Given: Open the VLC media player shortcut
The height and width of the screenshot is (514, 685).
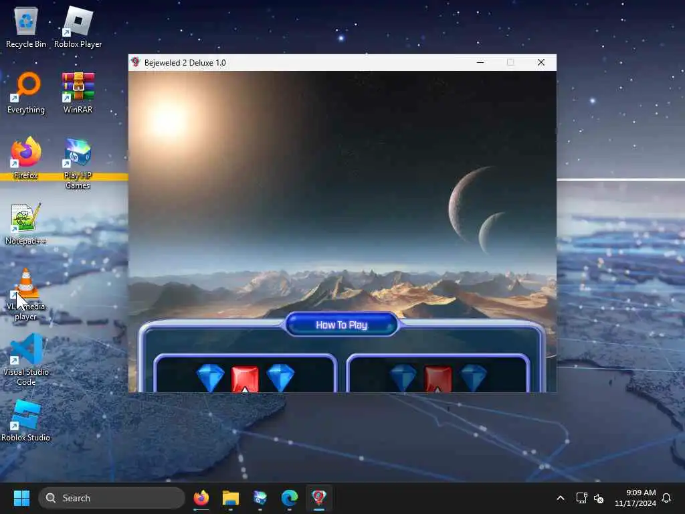Looking at the screenshot, I should click(x=26, y=294).
